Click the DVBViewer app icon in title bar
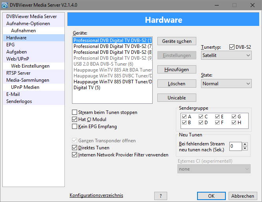Screen dimensions: 262x202 (4, 5)
